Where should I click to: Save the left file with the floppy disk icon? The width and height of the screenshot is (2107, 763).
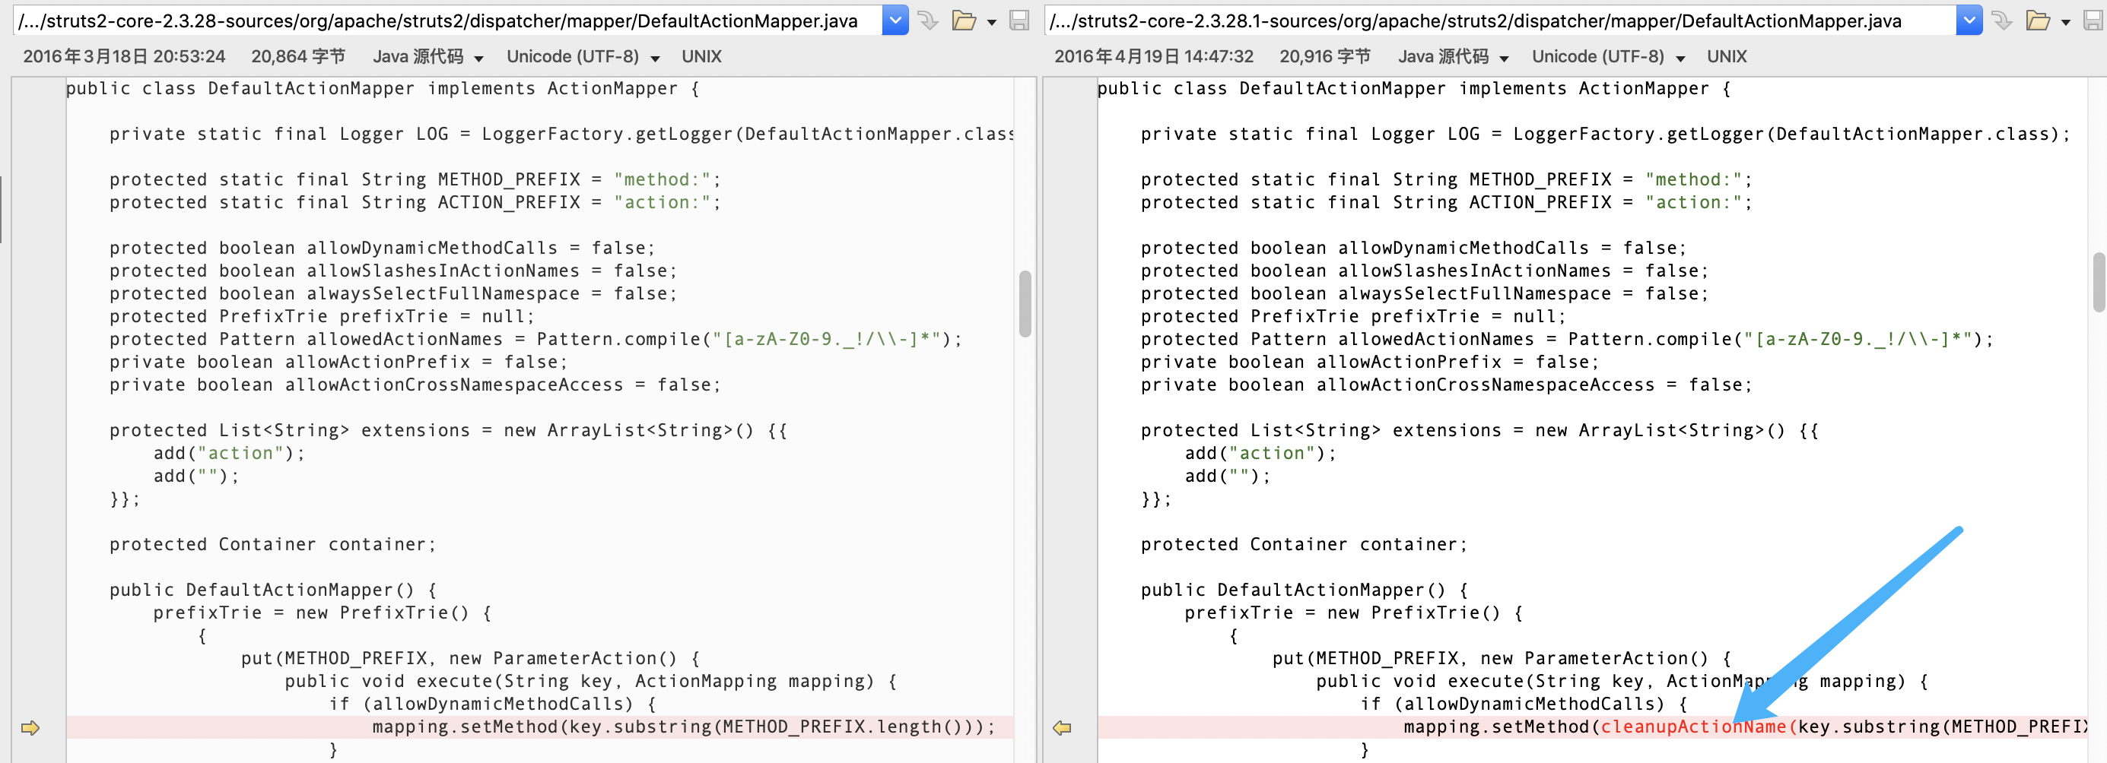(1019, 21)
